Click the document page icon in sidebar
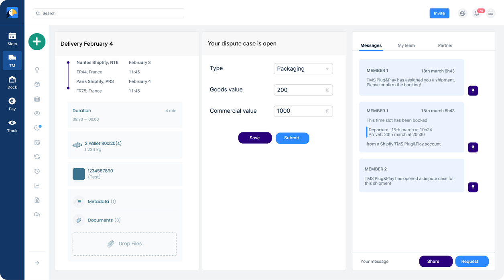The height and width of the screenshot is (280, 504). click(x=37, y=200)
